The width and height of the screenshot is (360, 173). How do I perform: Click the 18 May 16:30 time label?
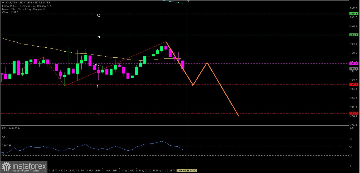click(x=93, y=171)
